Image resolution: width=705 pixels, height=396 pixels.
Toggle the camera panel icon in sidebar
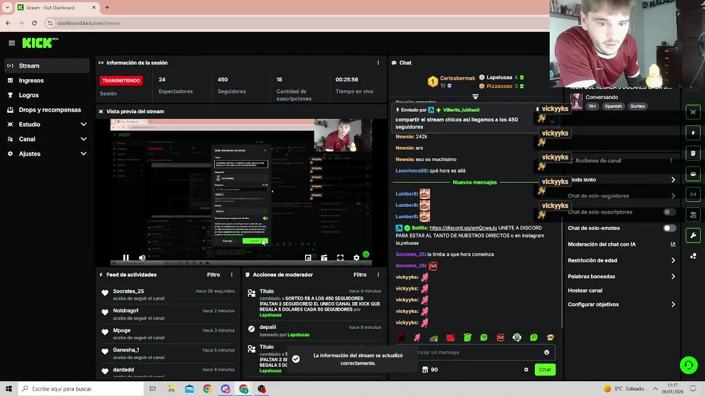[x=693, y=112]
